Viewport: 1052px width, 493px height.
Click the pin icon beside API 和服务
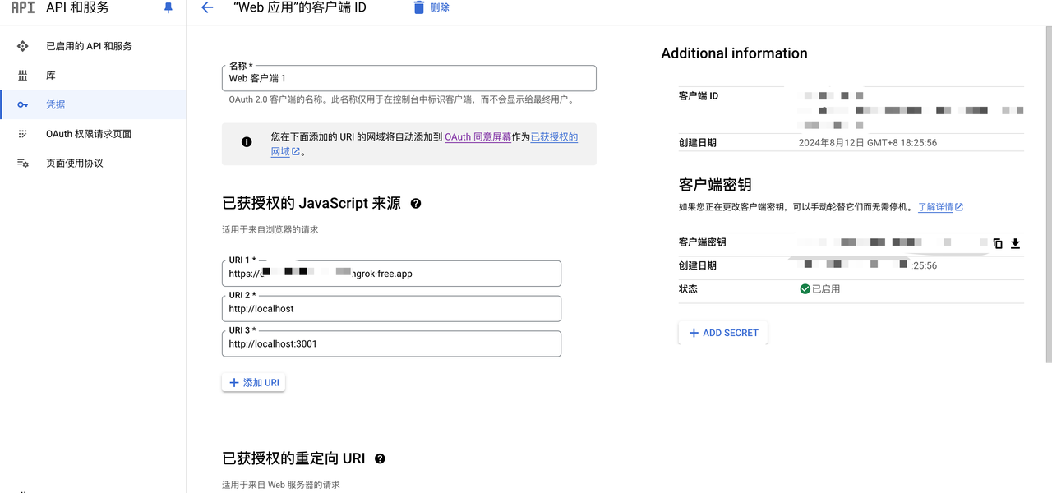coord(168,7)
